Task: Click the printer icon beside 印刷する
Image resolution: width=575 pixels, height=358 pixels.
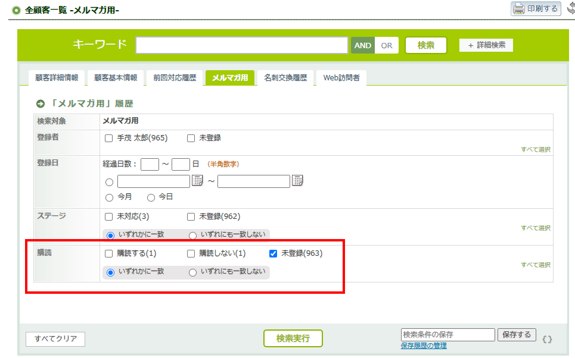Action: [x=518, y=9]
